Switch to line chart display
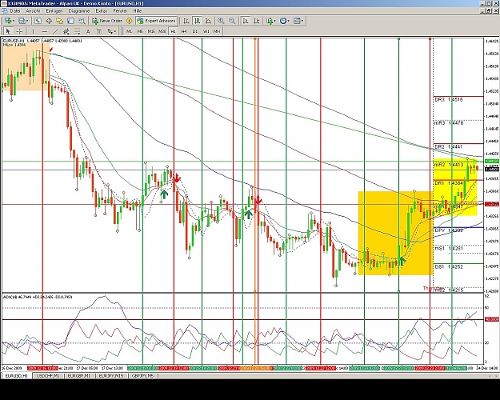Screen dimensions: 500x400 tap(208, 21)
